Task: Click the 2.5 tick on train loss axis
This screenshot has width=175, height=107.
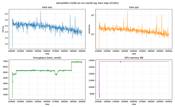Action: tap(6, 26)
